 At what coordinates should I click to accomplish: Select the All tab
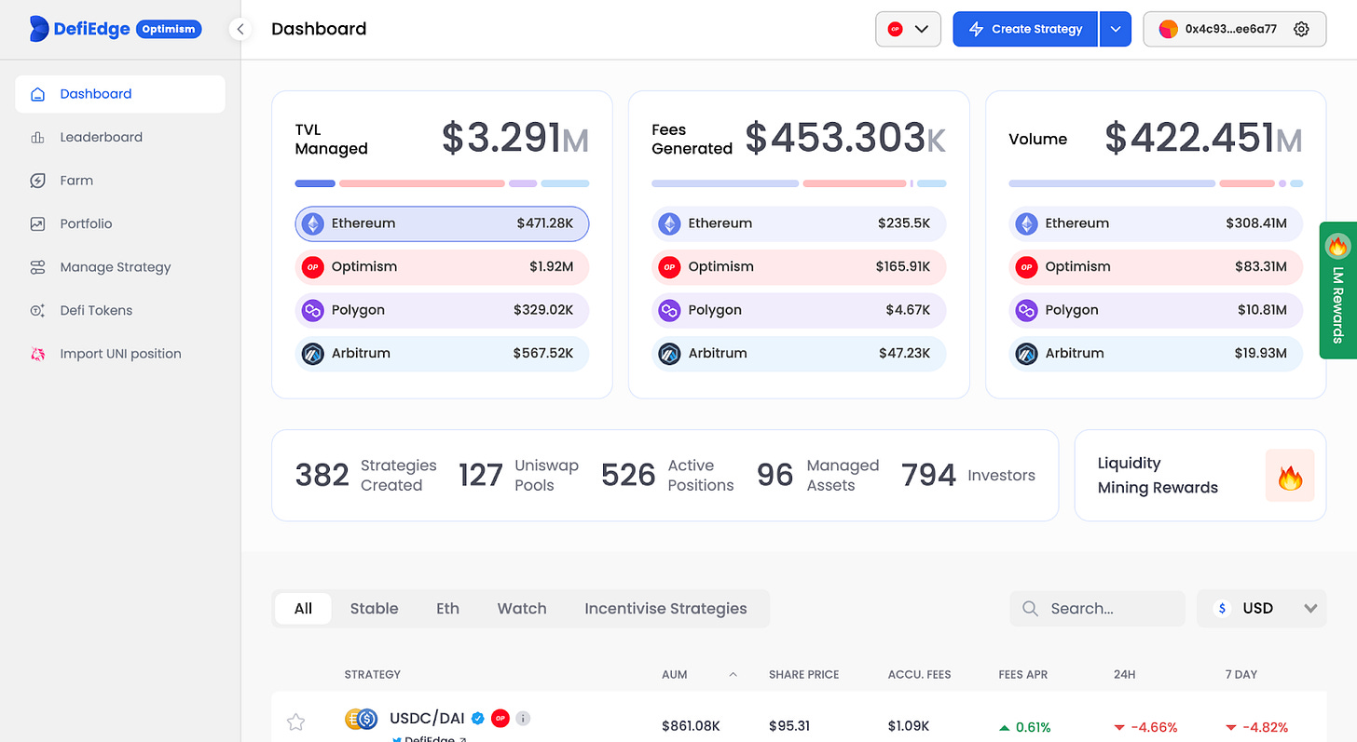[303, 609]
